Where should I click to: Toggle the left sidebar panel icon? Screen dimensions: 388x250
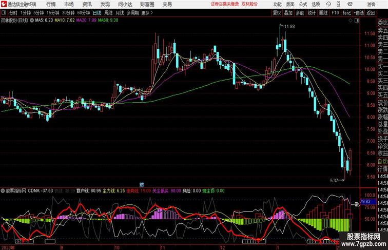4,13
